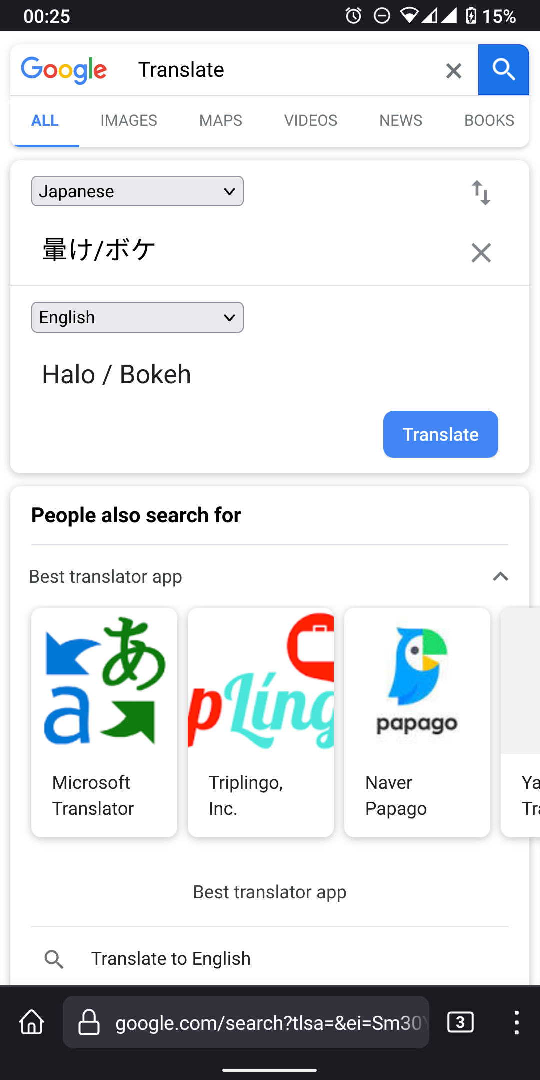Screen dimensions: 540x1080
Task: Open the browser three-dot menu
Action: (516, 1022)
